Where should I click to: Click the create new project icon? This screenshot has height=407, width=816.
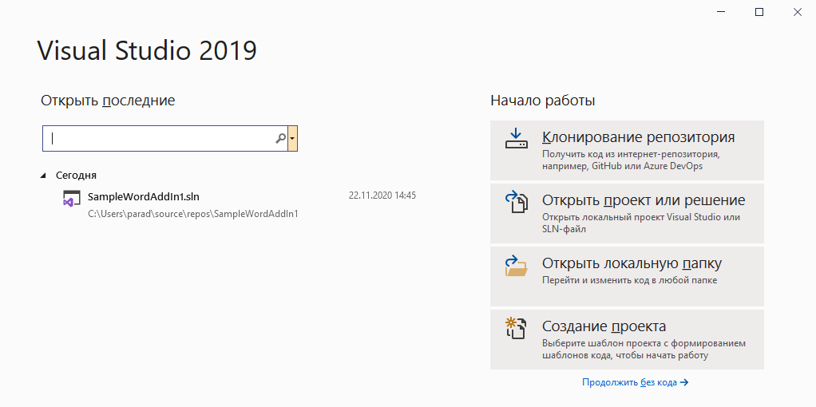point(517,328)
